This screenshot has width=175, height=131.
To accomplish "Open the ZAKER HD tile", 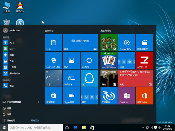I will (144, 60).
